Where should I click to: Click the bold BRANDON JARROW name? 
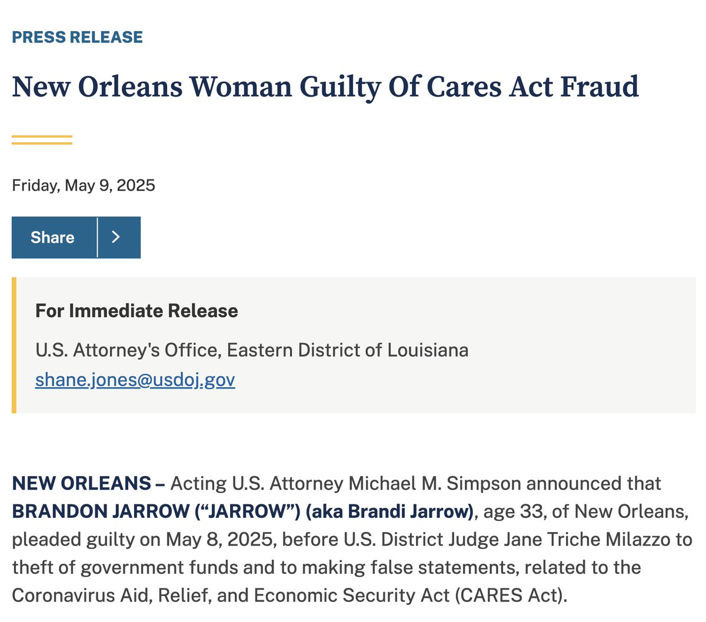point(100,511)
